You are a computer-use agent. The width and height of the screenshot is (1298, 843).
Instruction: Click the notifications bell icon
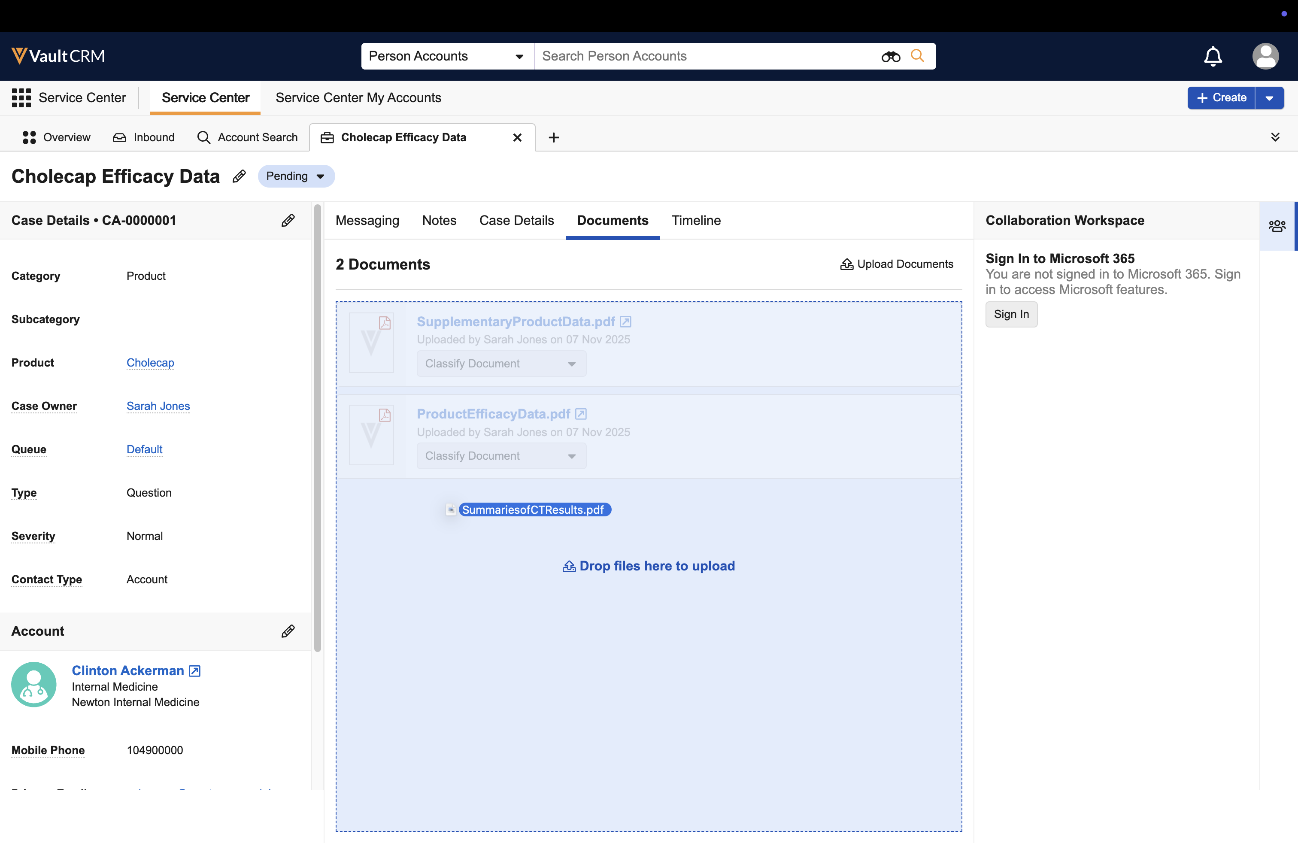click(x=1213, y=56)
